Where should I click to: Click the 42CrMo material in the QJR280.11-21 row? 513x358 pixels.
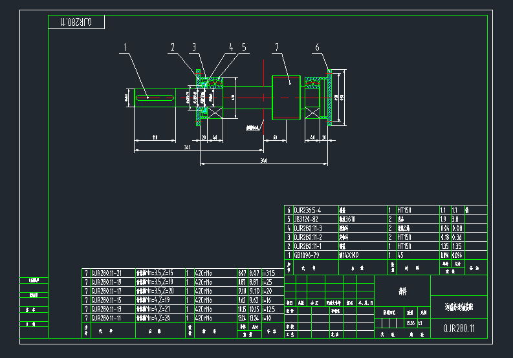click(x=215, y=273)
